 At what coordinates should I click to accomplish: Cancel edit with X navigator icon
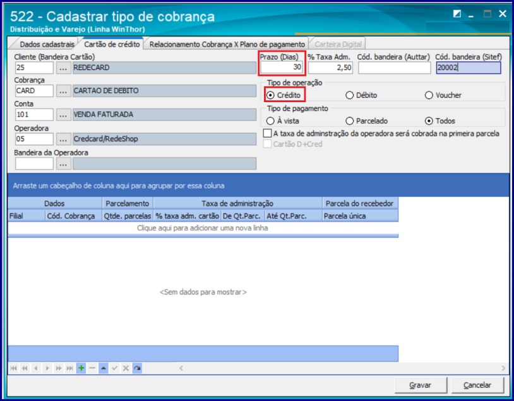click(126, 368)
